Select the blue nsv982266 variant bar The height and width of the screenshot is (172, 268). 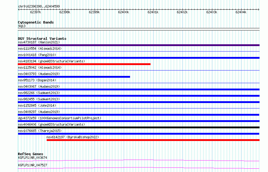coord(139,96)
